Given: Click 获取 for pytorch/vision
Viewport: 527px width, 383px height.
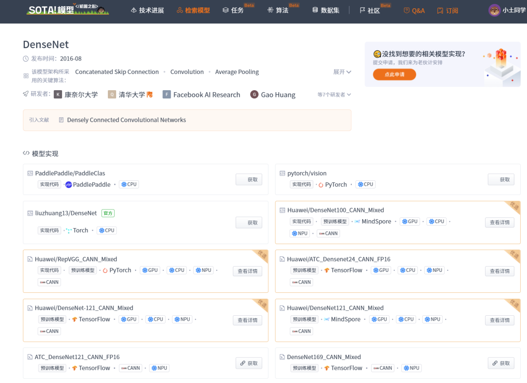Looking at the screenshot, I should pos(501,180).
